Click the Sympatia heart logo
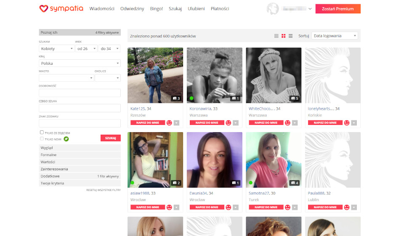This screenshot has height=236, width=404. [x=44, y=8]
